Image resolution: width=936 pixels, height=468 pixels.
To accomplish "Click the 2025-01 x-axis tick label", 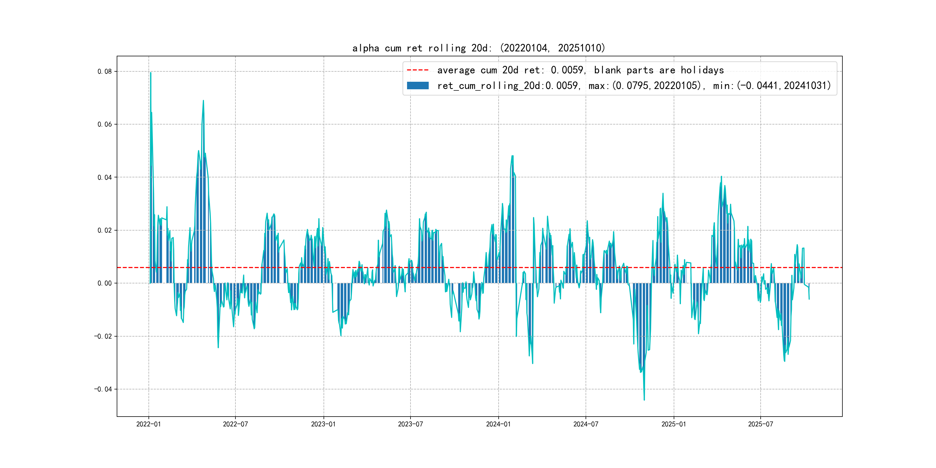I will [x=674, y=424].
